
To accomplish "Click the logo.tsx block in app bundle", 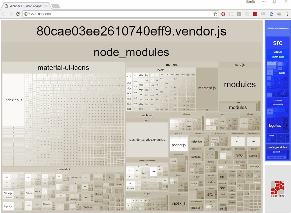I will (x=275, y=125).
